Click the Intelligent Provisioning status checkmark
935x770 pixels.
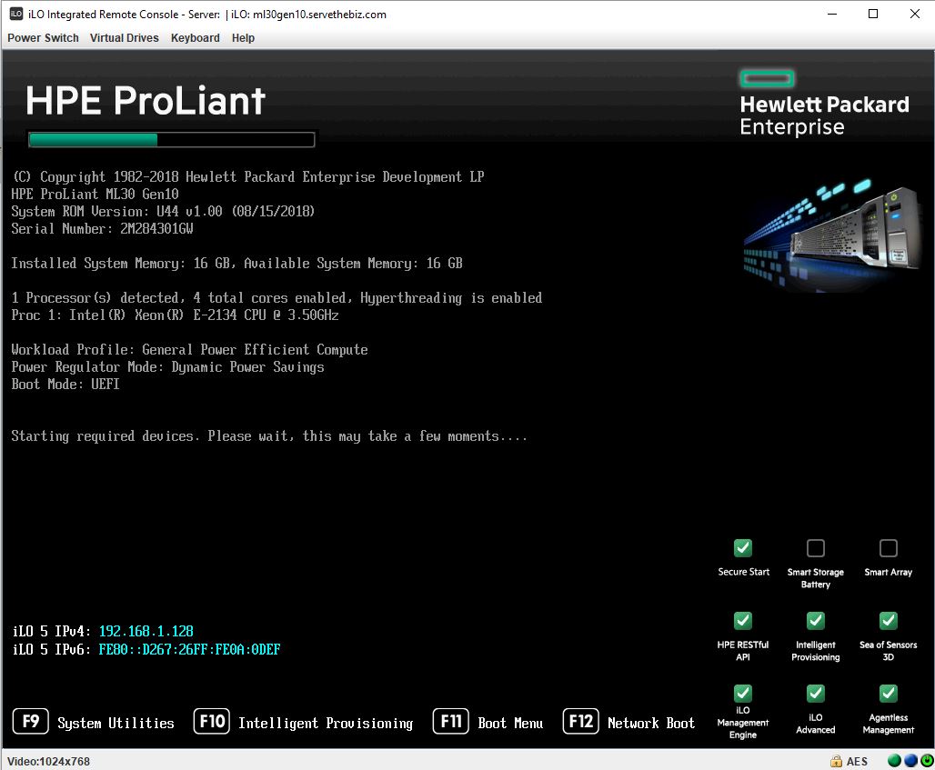(x=816, y=620)
